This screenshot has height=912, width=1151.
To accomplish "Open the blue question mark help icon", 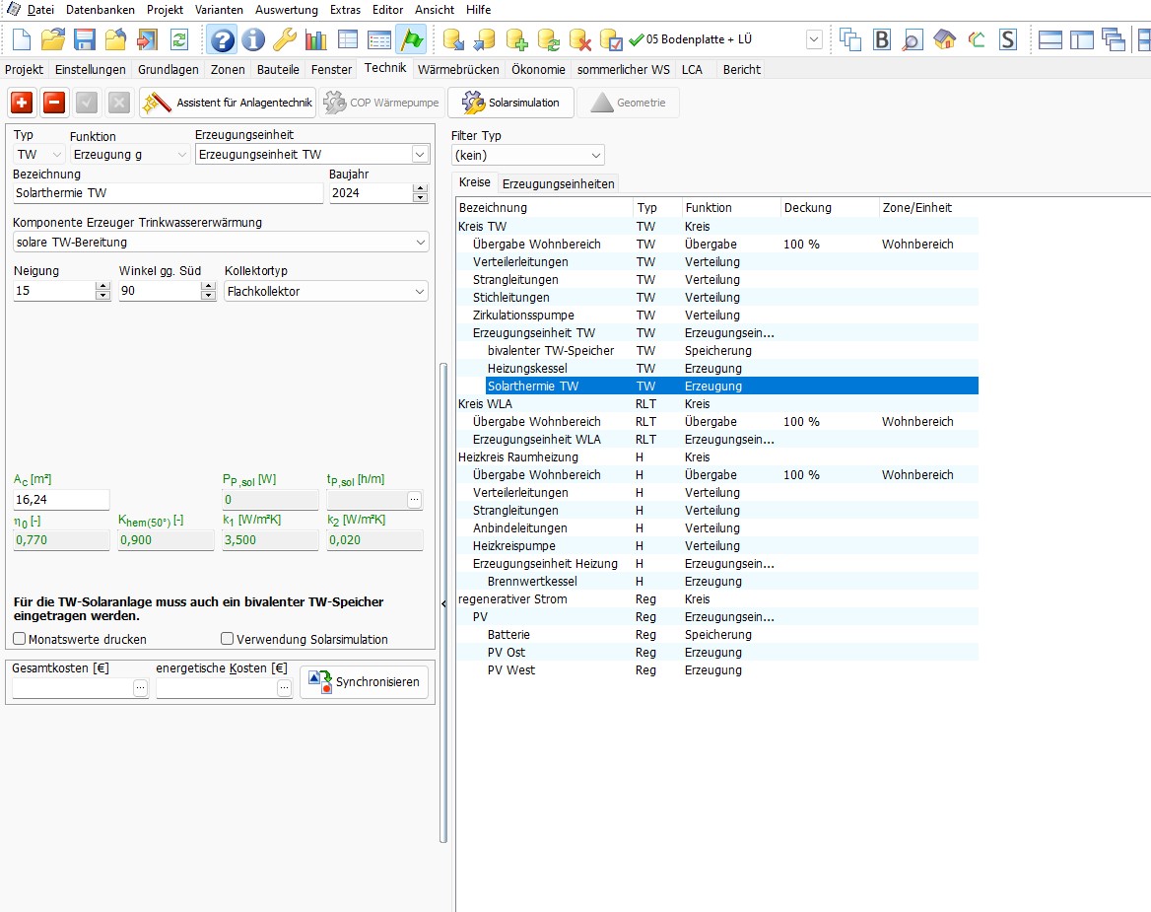I will [222, 39].
